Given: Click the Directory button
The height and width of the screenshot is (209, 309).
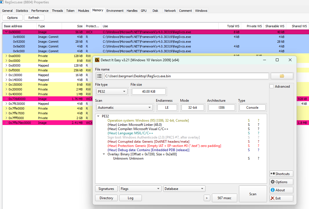Looking at the screenshot, I should click(x=106, y=198).
